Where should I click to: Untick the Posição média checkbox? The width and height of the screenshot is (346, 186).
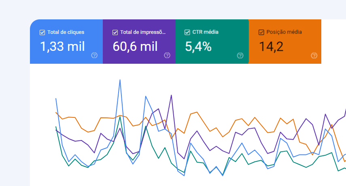pyautogui.click(x=261, y=32)
